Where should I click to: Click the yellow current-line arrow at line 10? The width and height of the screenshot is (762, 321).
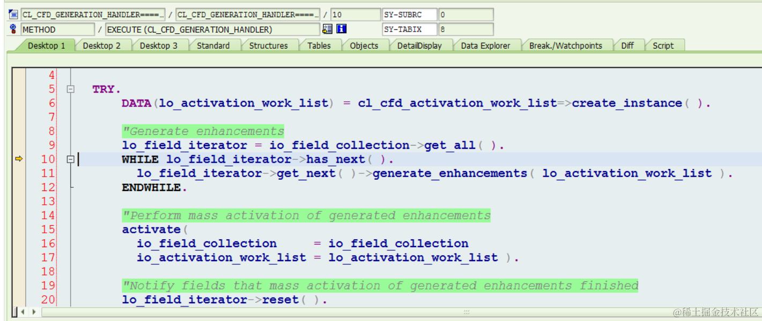pyautogui.click(x=19, y=158)
